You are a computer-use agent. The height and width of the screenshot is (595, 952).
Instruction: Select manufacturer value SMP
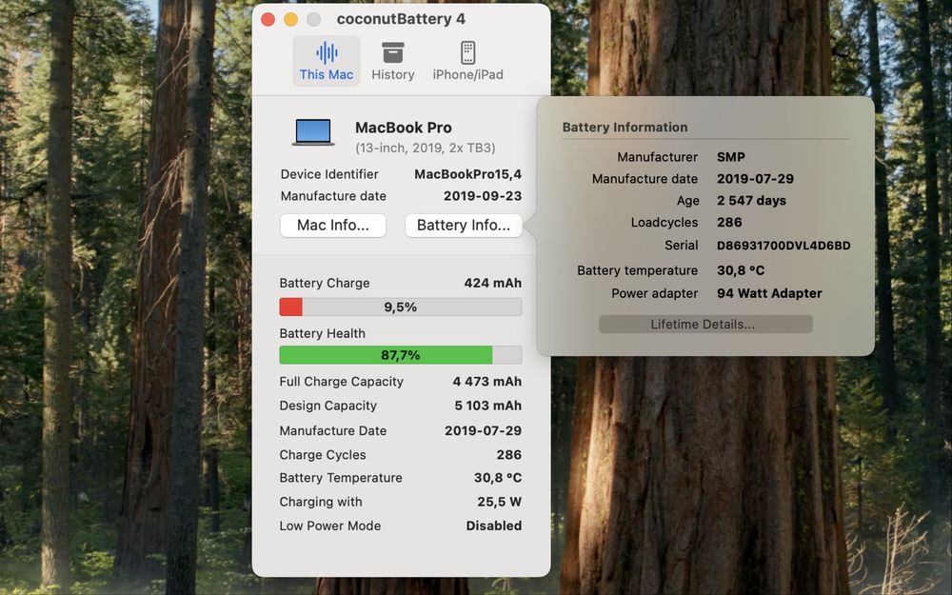coord(731,157)
